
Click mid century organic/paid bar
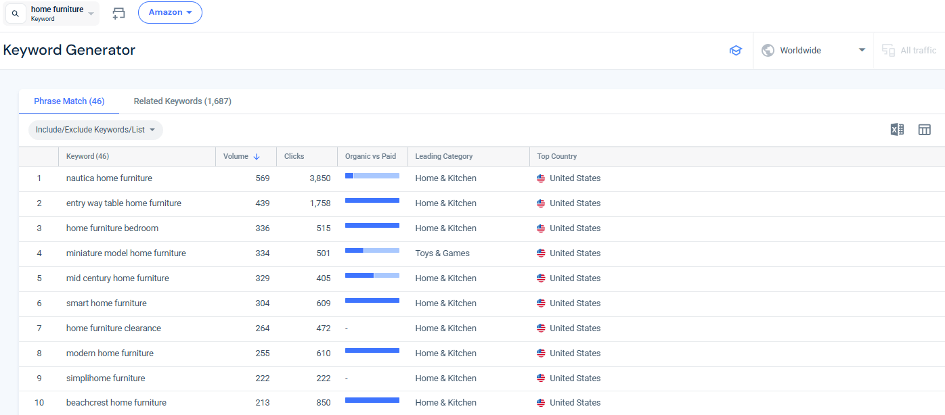pyautogui.click(x=372, y=276)
